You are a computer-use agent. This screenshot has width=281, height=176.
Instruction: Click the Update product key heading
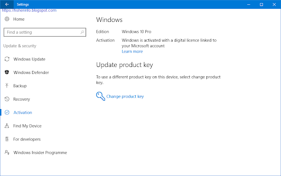click(125, 65)
